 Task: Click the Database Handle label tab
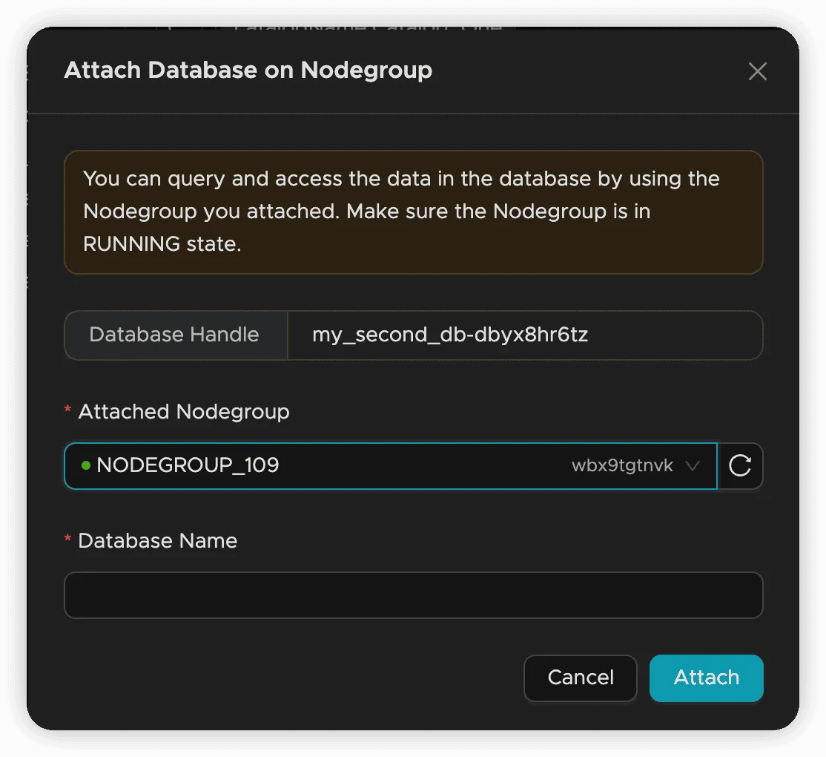174,335
